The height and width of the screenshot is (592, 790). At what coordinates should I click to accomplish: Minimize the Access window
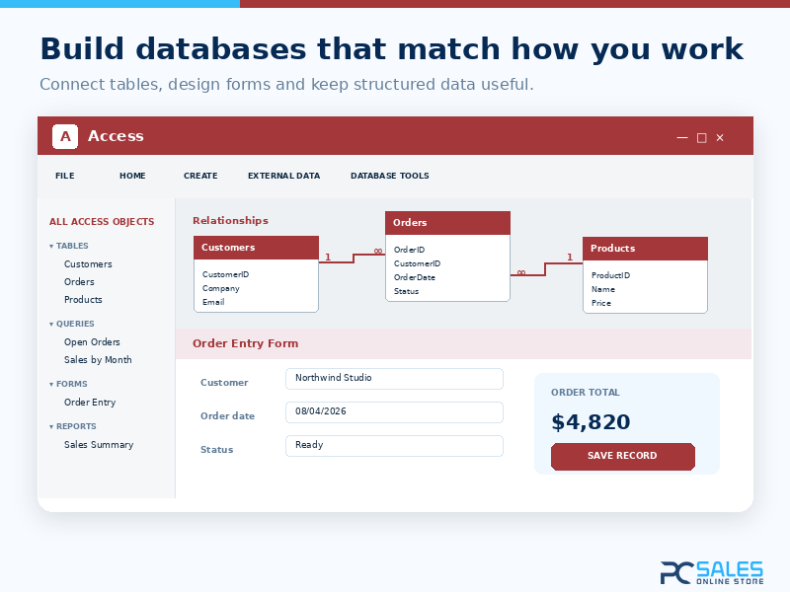(x=682, y=137)
